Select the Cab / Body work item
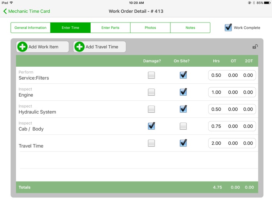 click(x=31, y=129)
